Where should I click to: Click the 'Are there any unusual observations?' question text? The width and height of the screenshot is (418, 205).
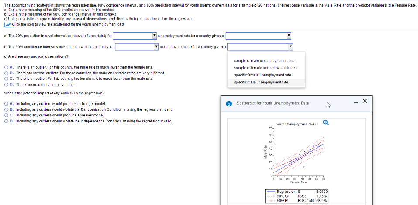[x=36, y=57]
